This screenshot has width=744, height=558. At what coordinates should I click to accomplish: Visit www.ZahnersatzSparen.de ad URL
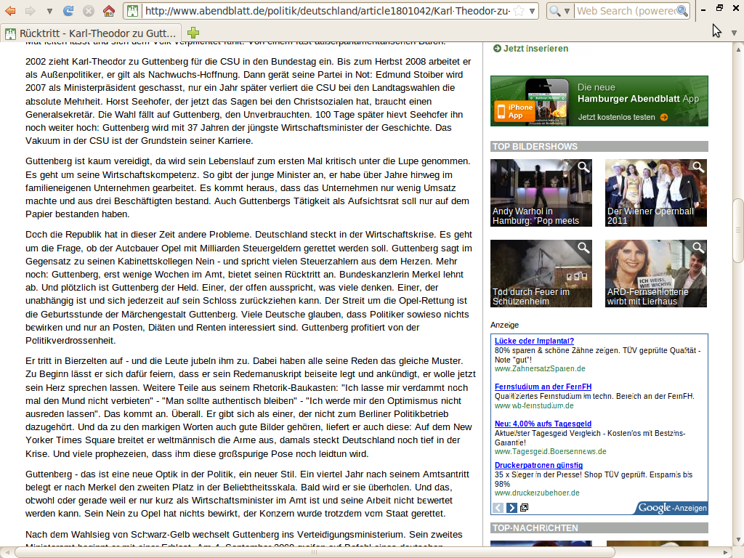click(540, 368)
